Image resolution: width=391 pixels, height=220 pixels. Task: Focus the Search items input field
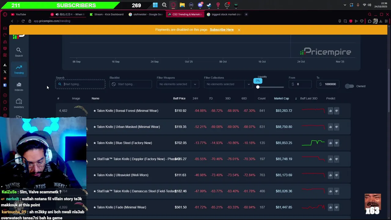80,84
